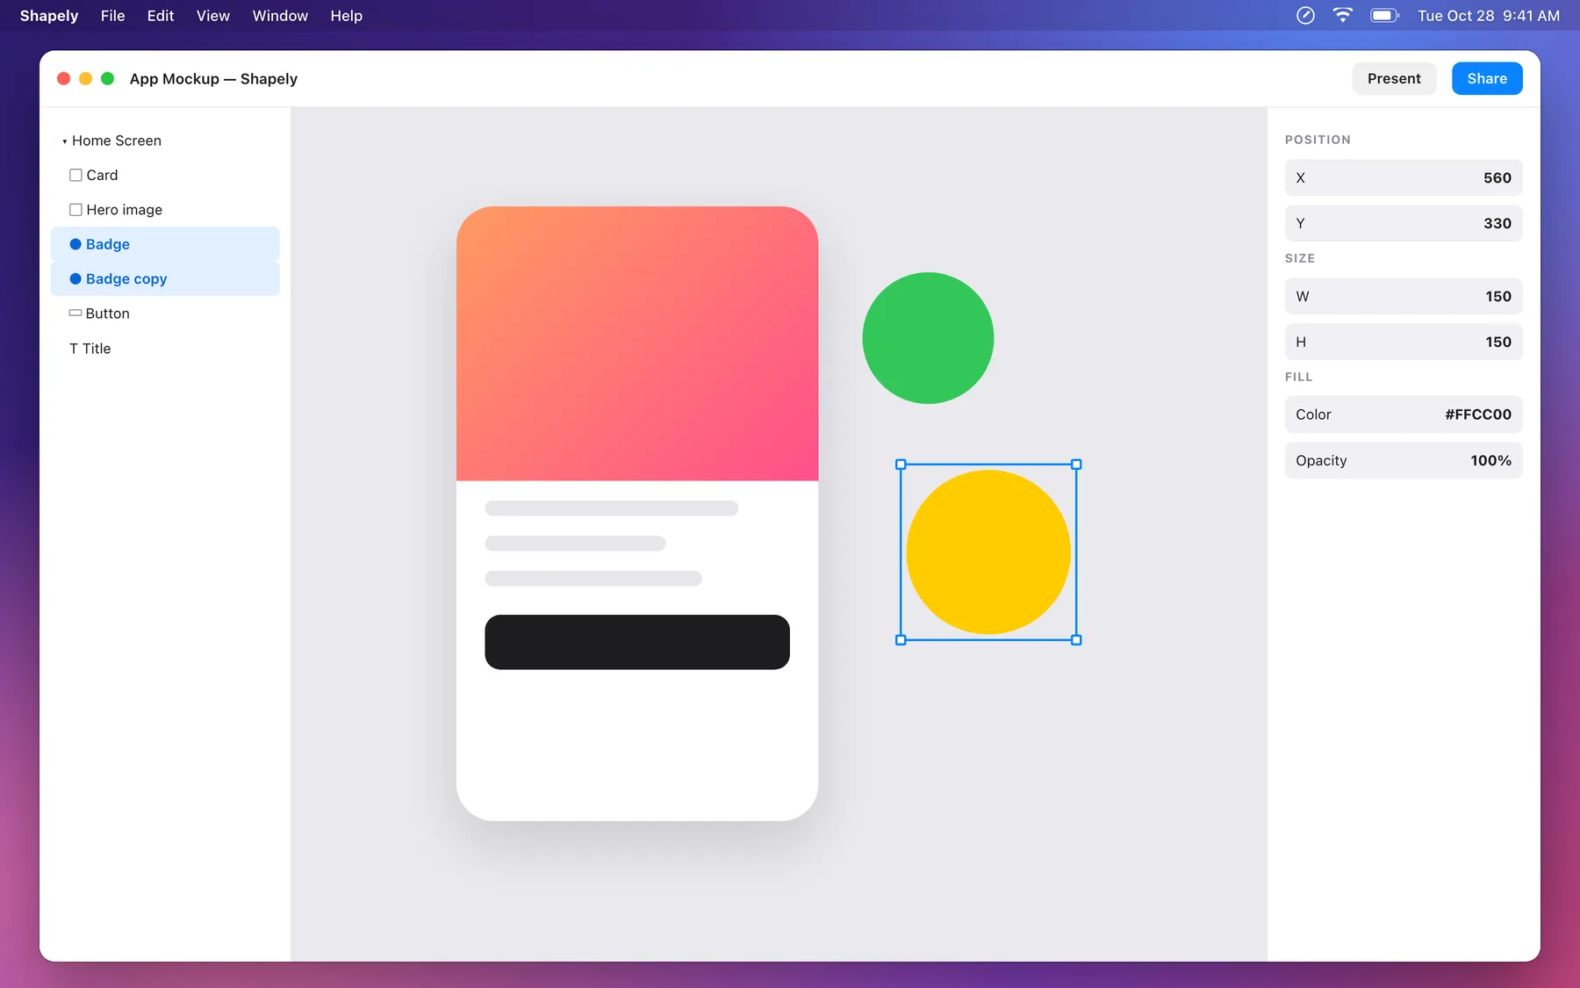Click the blue Share button

[x=1487, y=79]
